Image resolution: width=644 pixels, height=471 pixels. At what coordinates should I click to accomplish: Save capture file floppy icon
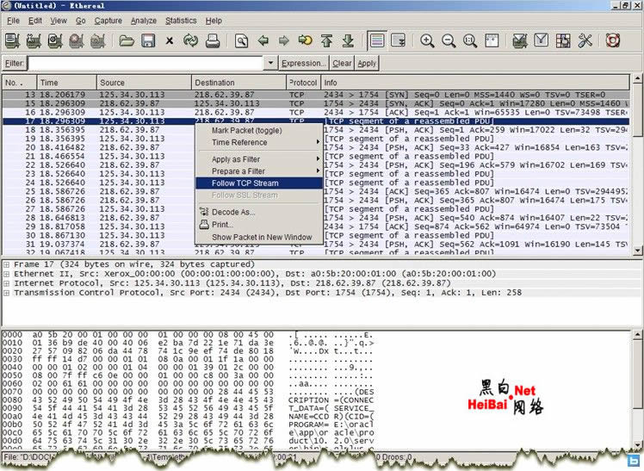[x=148, y=40]
